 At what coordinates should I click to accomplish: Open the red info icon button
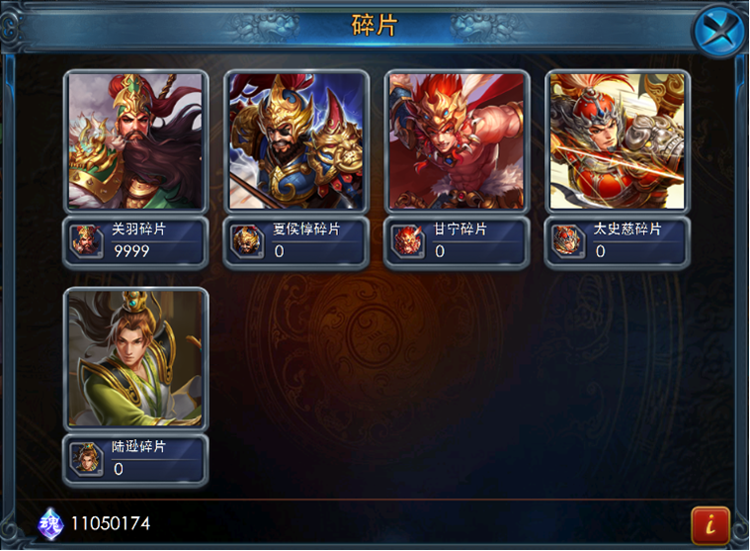click(710, 525)
